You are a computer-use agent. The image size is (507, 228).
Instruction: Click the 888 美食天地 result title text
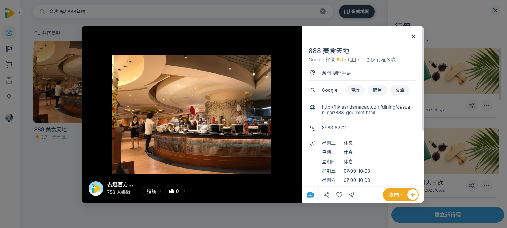pyautogui.click(x=50, y=129)
